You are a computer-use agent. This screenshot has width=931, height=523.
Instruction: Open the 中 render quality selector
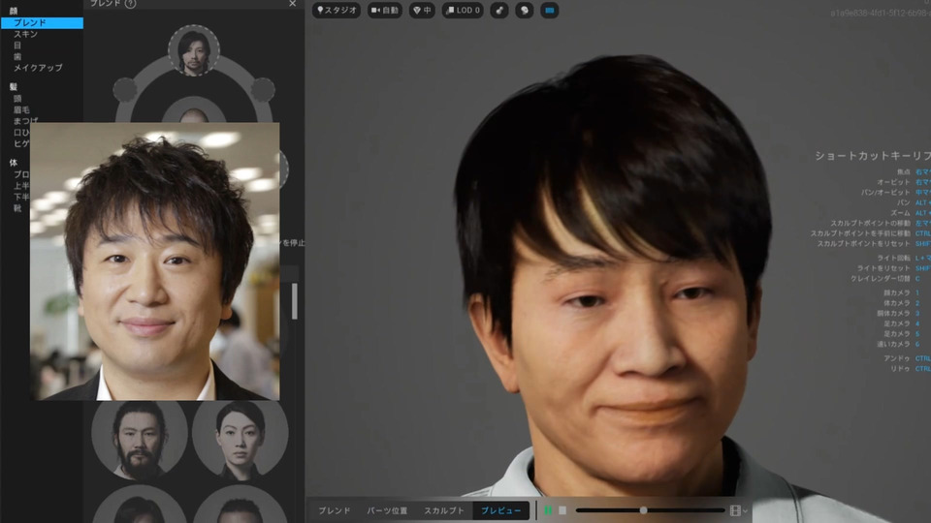point(422,10)
